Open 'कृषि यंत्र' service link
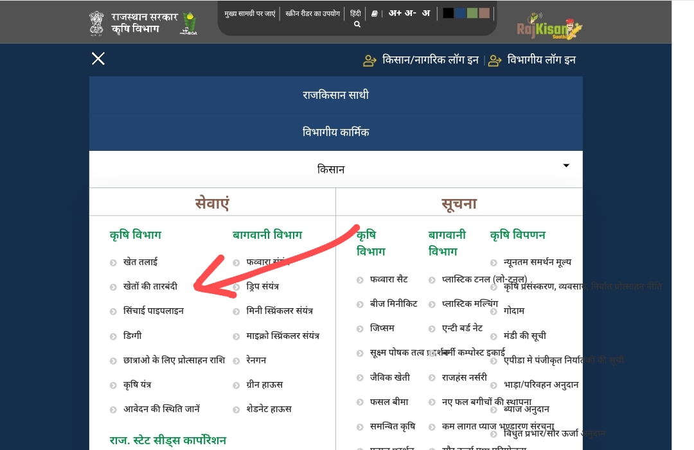This screenshot has height=450, width=694. 138,385
